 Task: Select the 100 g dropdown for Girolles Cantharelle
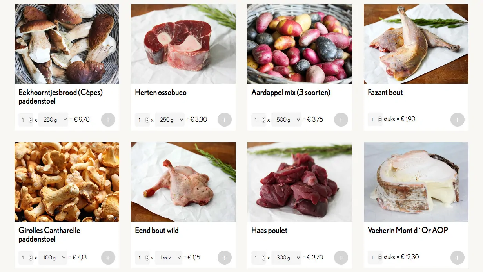click(x=53, y=258)
